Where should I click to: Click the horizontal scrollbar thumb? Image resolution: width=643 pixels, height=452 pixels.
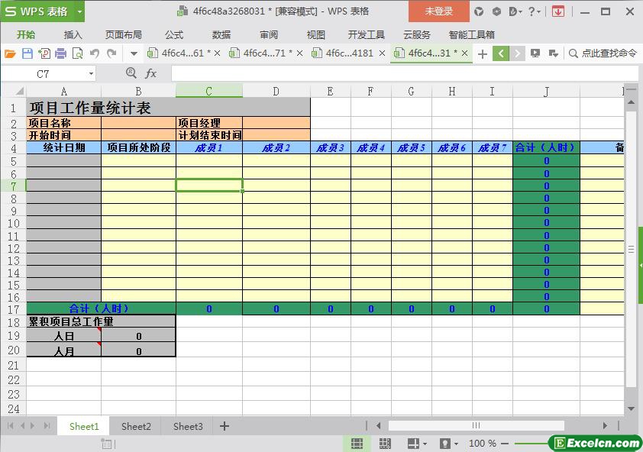476,426
